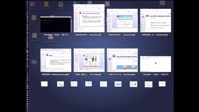This screenshot has height=112, width=199.
Task: Click the 'JavaOne2011…sLucasius.ppt' label
Action: tap(88, 35)
